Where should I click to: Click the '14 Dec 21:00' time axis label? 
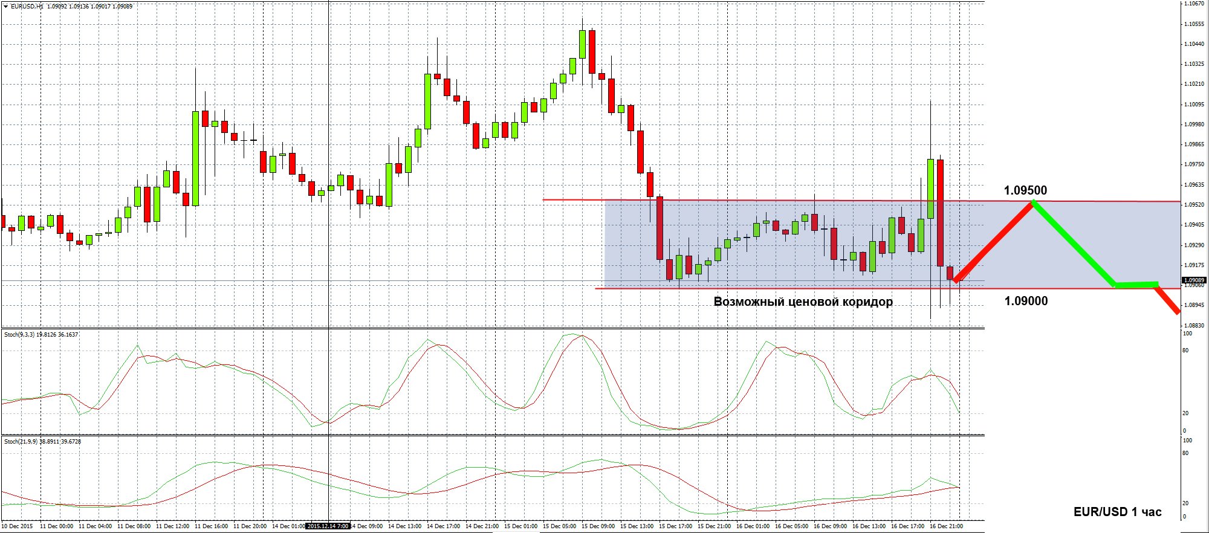482,526
